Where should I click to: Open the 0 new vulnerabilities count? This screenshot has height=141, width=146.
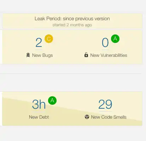(105, 43)
